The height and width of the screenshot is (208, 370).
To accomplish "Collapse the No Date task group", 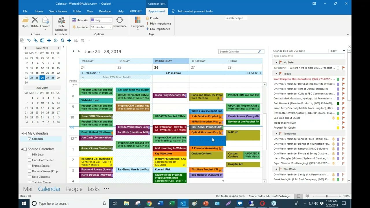I will (x=276, y=62).
